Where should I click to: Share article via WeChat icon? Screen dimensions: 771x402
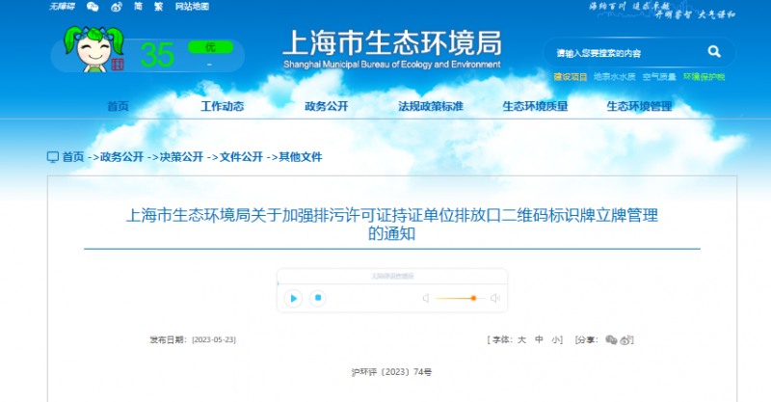pos(611,340)
